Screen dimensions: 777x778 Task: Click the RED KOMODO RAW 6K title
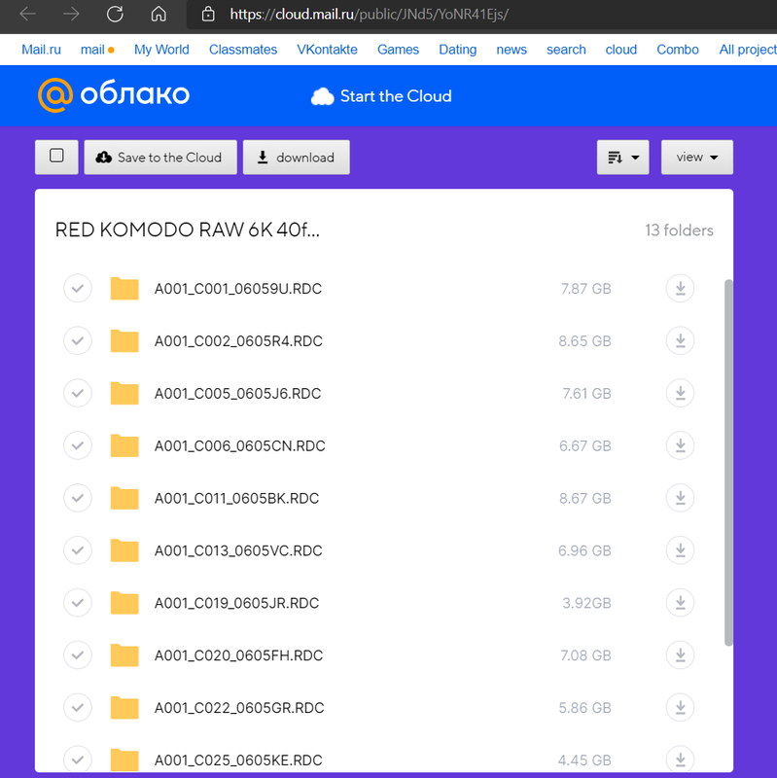pos(187,230)
